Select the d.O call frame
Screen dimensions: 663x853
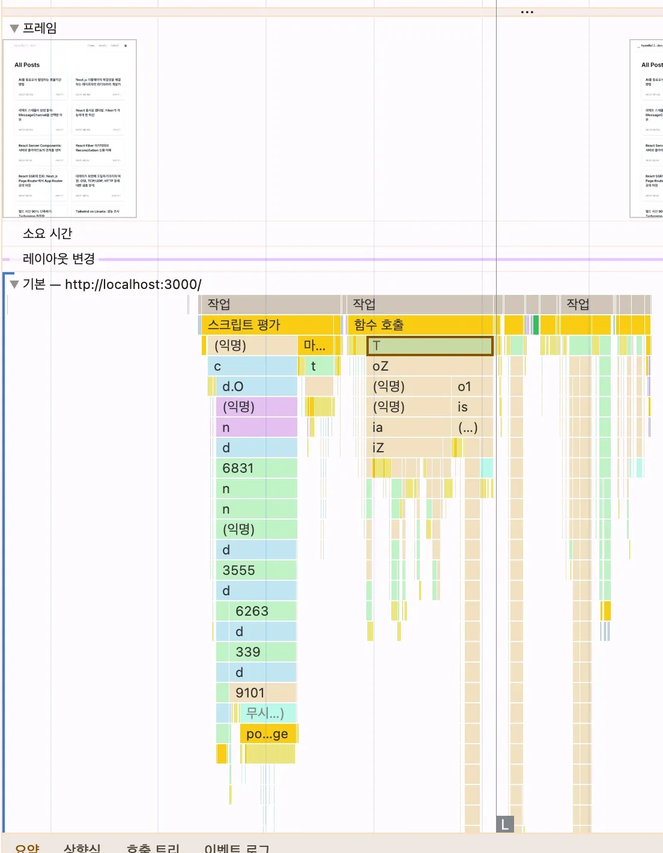pyautogui.click(x=256, y=386)
